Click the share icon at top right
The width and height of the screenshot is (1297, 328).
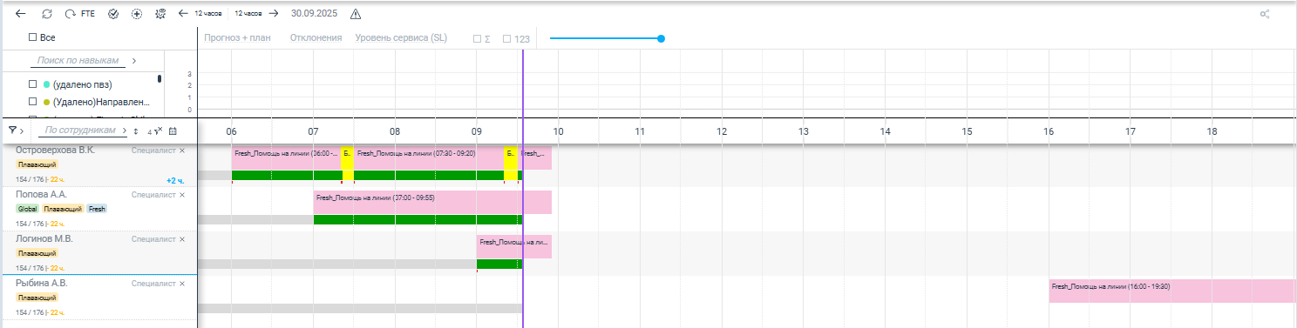[1265, 14]
